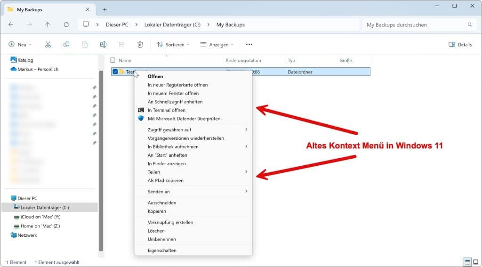Click the Cut scissors icon in toolbar
This screenshot has height=267, width=482.
(48, 45)
